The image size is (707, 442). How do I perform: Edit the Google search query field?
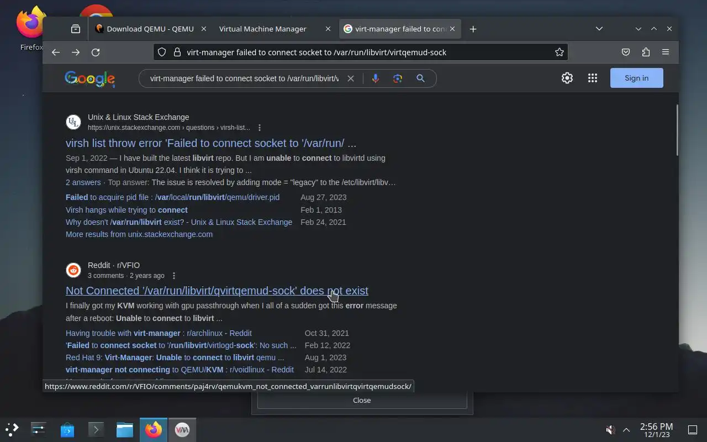click(x=244, y=78)
